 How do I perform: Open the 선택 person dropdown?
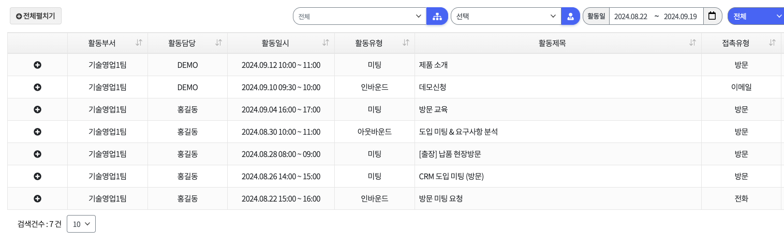(506, 16)
